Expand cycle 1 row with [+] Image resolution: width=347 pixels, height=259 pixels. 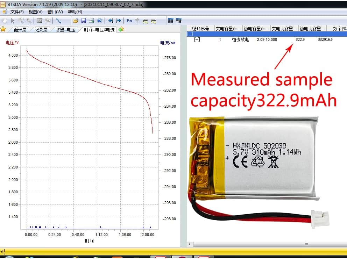point(197,39)
